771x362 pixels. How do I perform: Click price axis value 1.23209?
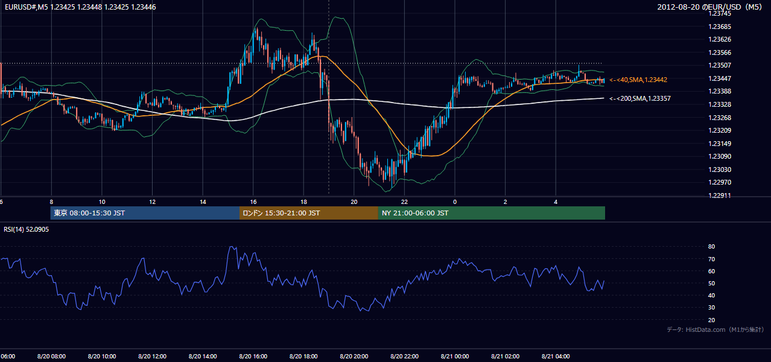tap(720, 130)
